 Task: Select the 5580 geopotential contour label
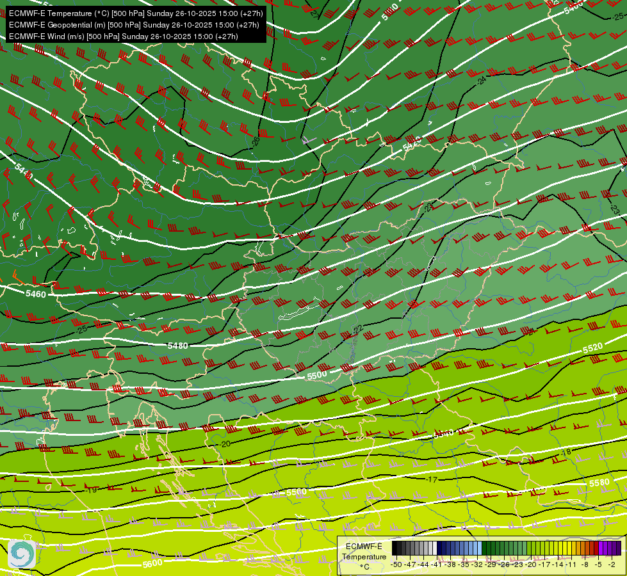[x=599, y=483]
